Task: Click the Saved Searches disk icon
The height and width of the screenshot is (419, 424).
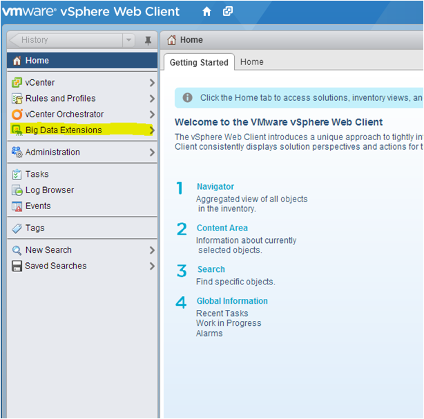Action: point(17,266)
